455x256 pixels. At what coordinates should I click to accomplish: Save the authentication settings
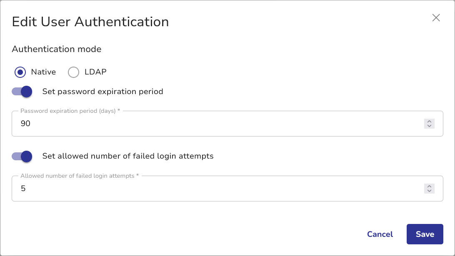click(x=425, y=234)
